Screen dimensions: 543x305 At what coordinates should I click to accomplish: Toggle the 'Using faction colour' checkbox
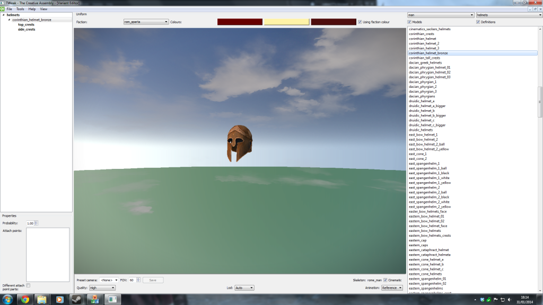(360, 22)
